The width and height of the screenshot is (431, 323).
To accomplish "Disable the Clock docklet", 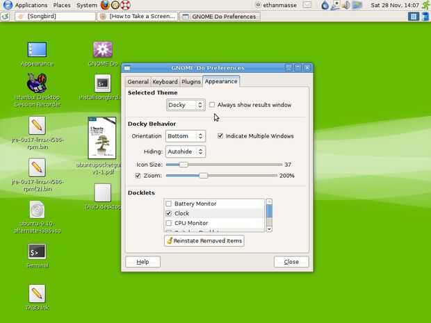I will point(169,213).
